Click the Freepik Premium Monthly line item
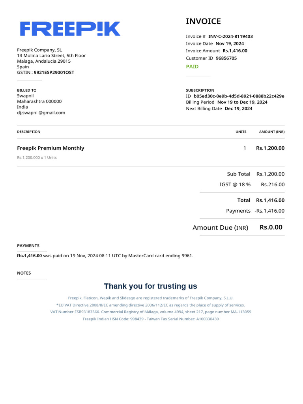 (50, 148)
